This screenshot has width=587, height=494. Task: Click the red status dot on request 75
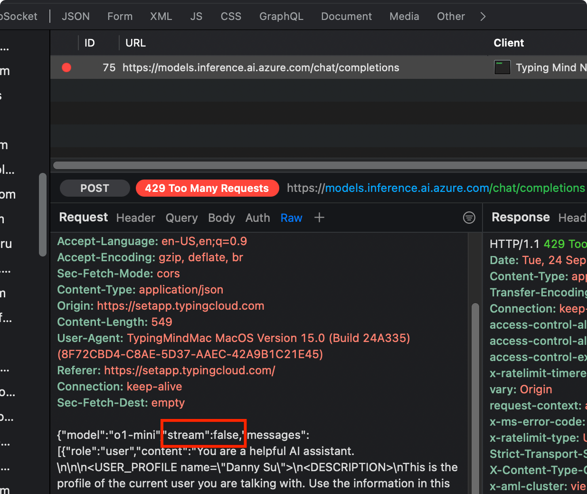pyautogui.click(x=66, y=67)
